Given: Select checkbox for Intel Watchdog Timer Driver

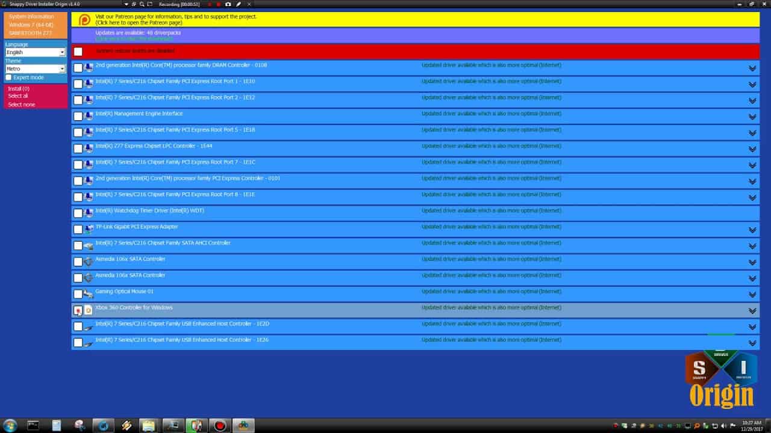Looking at the screenshot, I should click(x=78, y=213).
